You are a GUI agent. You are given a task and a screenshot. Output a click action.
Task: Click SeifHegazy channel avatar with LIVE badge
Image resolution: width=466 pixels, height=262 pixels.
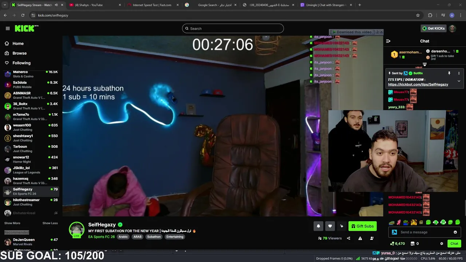click(76, 230)
